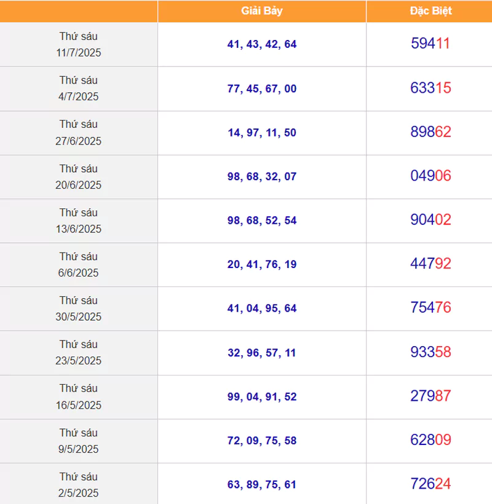Viewport: 492px width, 504px height.
Task: Click special prize number 27987
Action: click(430, 396)
